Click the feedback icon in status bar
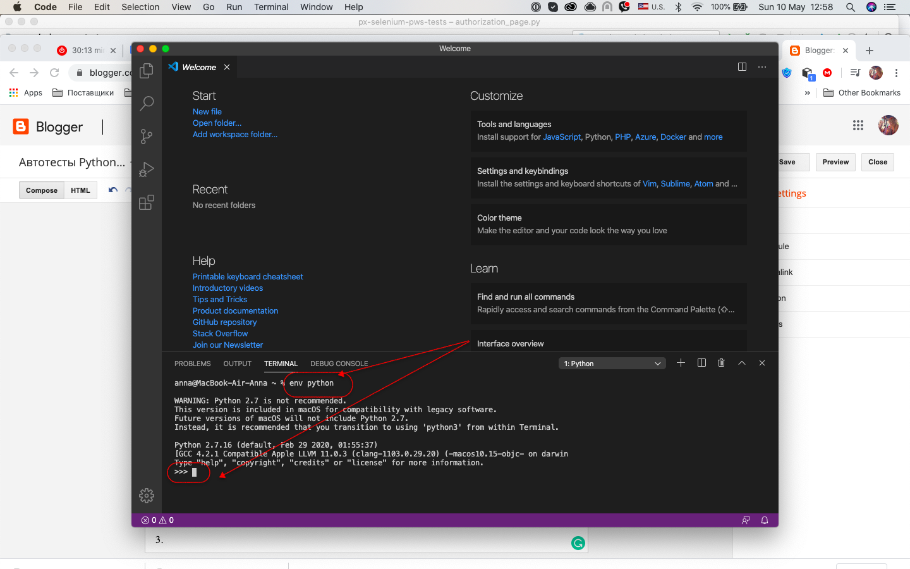Image resolution: width=910 pixels, height=569 pixels. pos(746,520)
